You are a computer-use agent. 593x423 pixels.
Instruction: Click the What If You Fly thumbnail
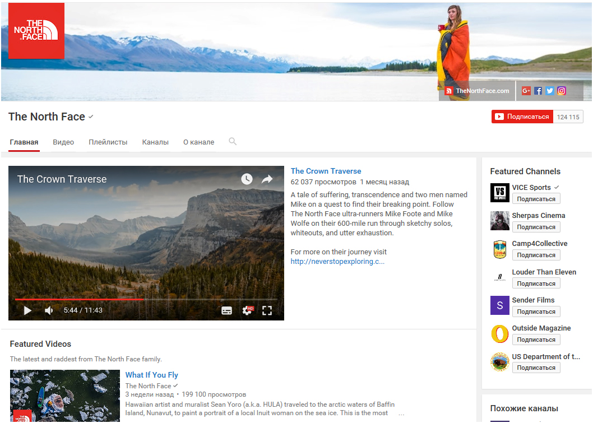click(64, 396)
